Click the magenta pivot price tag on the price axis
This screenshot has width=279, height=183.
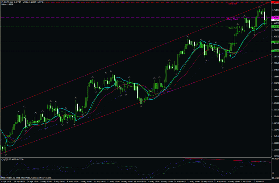click(275, 18)
